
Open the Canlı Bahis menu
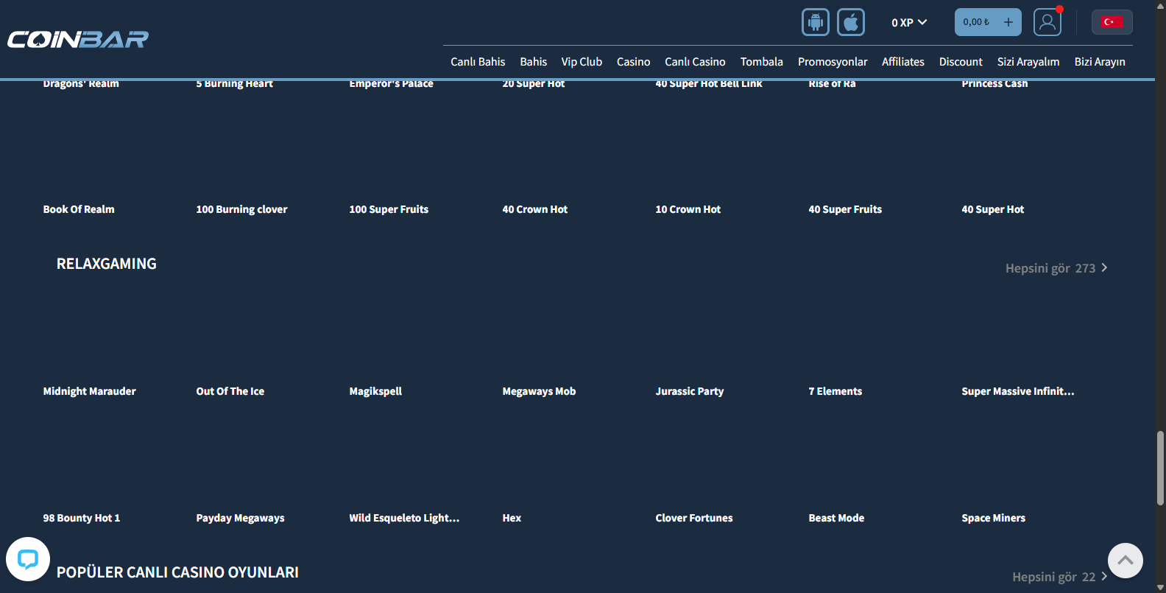pos(478,62)
